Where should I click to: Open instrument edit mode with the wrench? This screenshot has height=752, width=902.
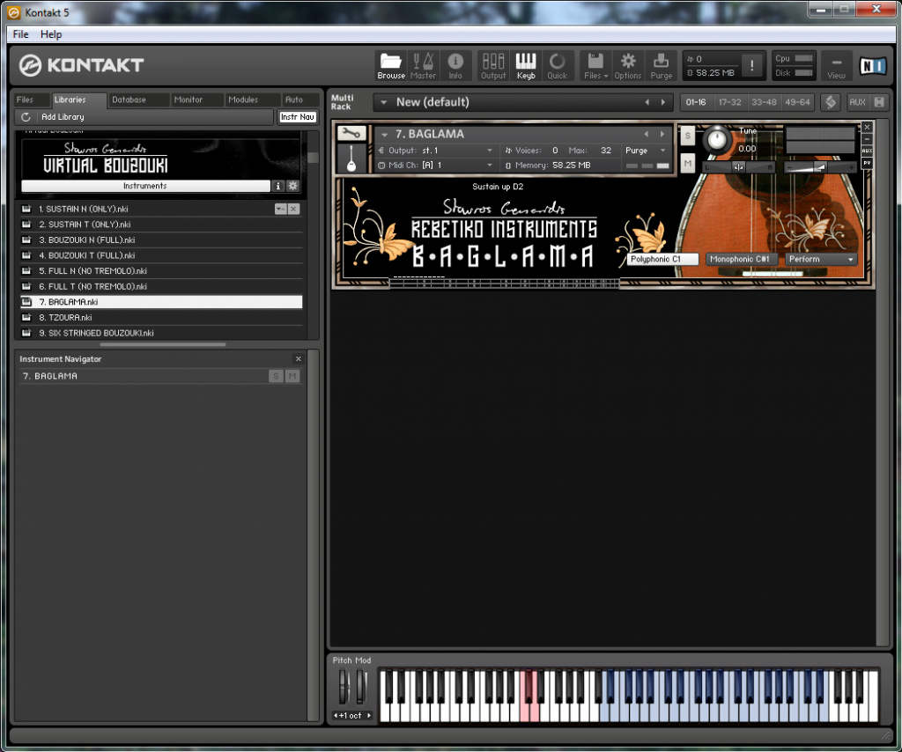click(351, 133)
